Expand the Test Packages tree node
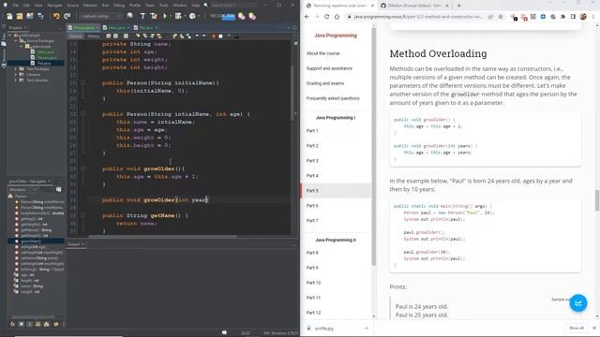600x337 pixels. tap(16, 69)
